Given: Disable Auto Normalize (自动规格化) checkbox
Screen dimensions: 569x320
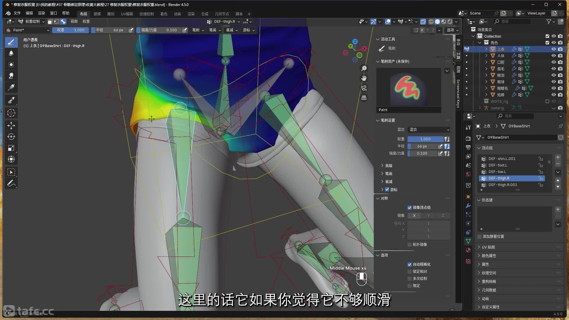Looking at the screenshot, I should pyautogui.click(x=410, y=264).
